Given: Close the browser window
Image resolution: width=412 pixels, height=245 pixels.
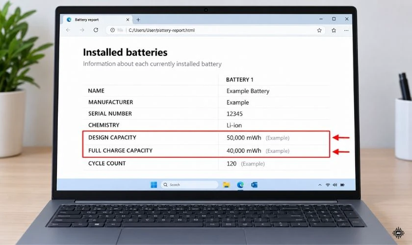Looking at the screenshot, I should tap(347, 19).
